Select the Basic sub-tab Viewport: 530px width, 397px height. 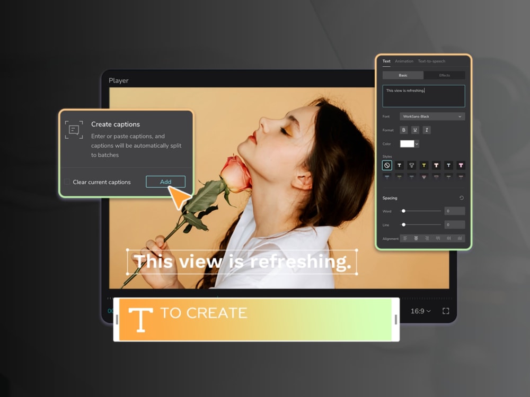(x=403, y=75)
